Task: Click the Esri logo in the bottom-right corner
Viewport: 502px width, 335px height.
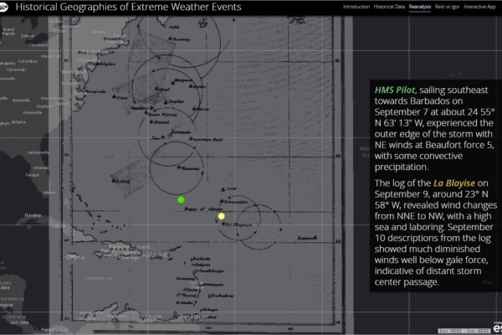Action: pyautogui.click(x=494, y=327)
